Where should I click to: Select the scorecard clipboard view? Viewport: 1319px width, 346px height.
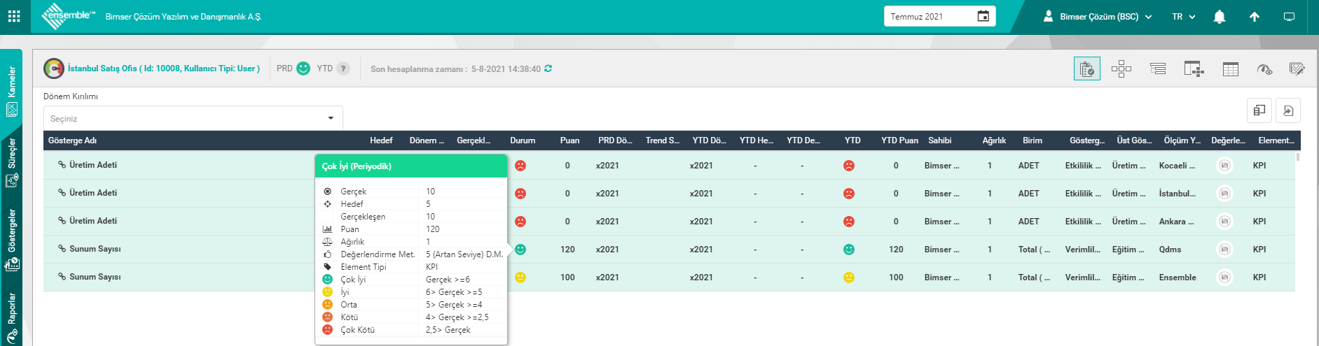1086,69
